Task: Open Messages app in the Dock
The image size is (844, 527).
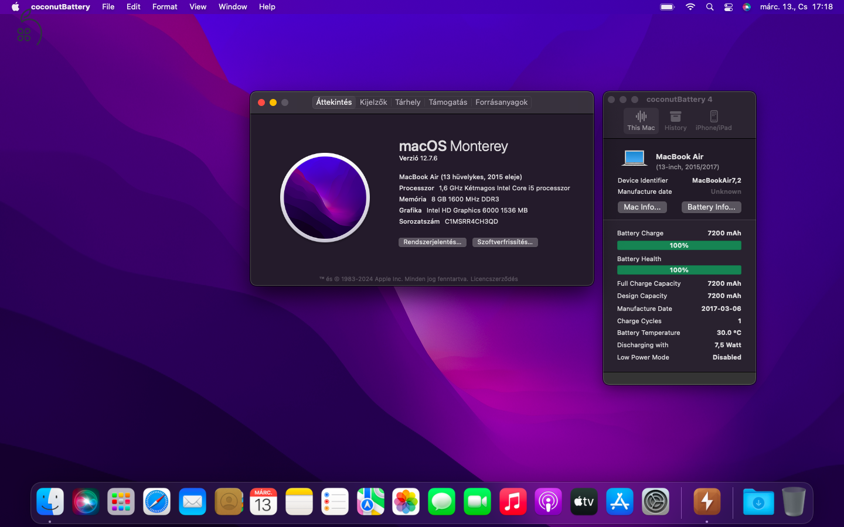Action: 442,502
